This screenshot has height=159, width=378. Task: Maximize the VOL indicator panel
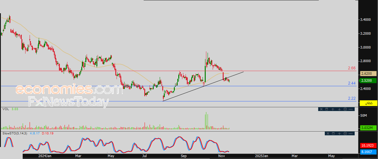[327, 109]
